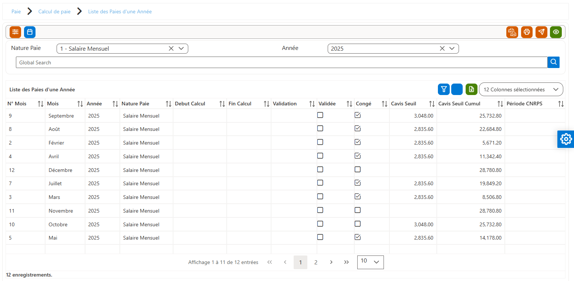Check Congé checkbox for Décembre row
The image size is (574, 281).
tap(358, 169)
